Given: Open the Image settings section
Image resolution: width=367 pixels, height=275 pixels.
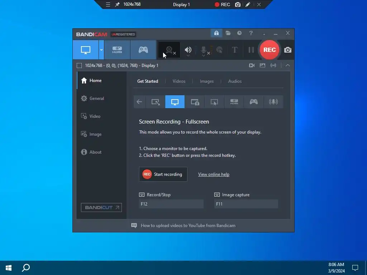Looking at the screenshot, I should pyautogui.click(x=101, y=134).
